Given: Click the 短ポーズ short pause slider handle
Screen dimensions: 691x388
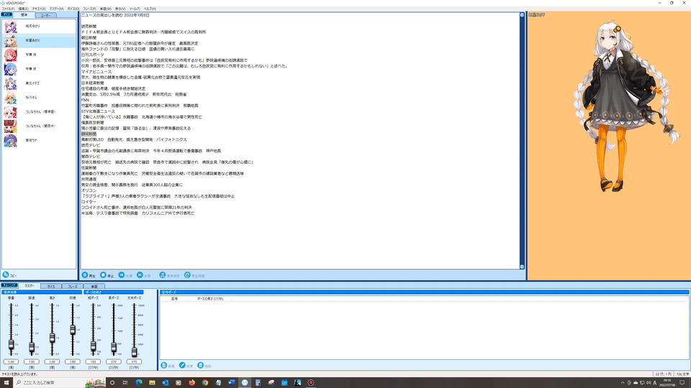Looking at the screenshot, I should pos(93,346).
